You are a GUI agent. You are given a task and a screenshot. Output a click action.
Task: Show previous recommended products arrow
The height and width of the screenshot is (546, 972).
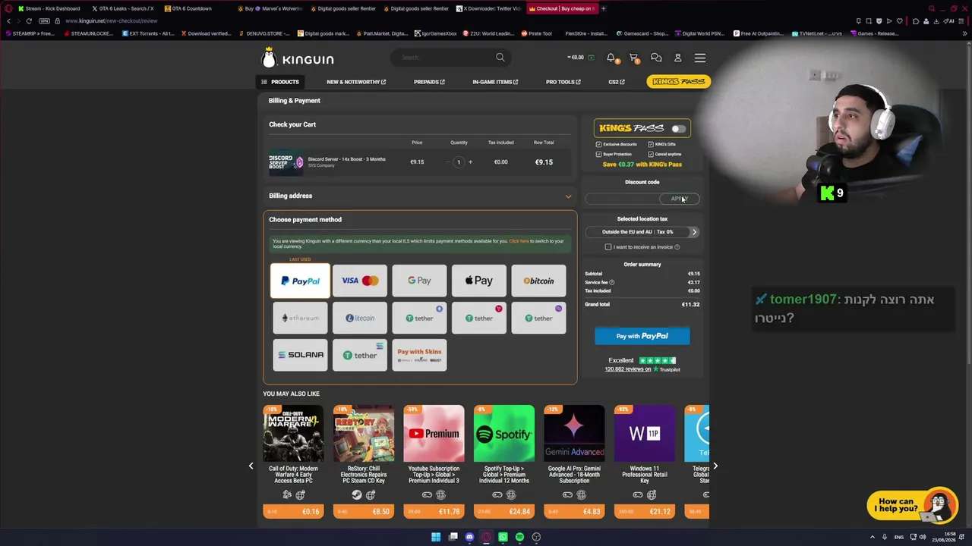(x=251, y=466)
